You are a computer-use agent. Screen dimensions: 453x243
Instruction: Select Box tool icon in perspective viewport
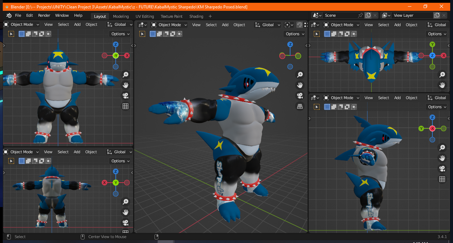pos(142,34)
